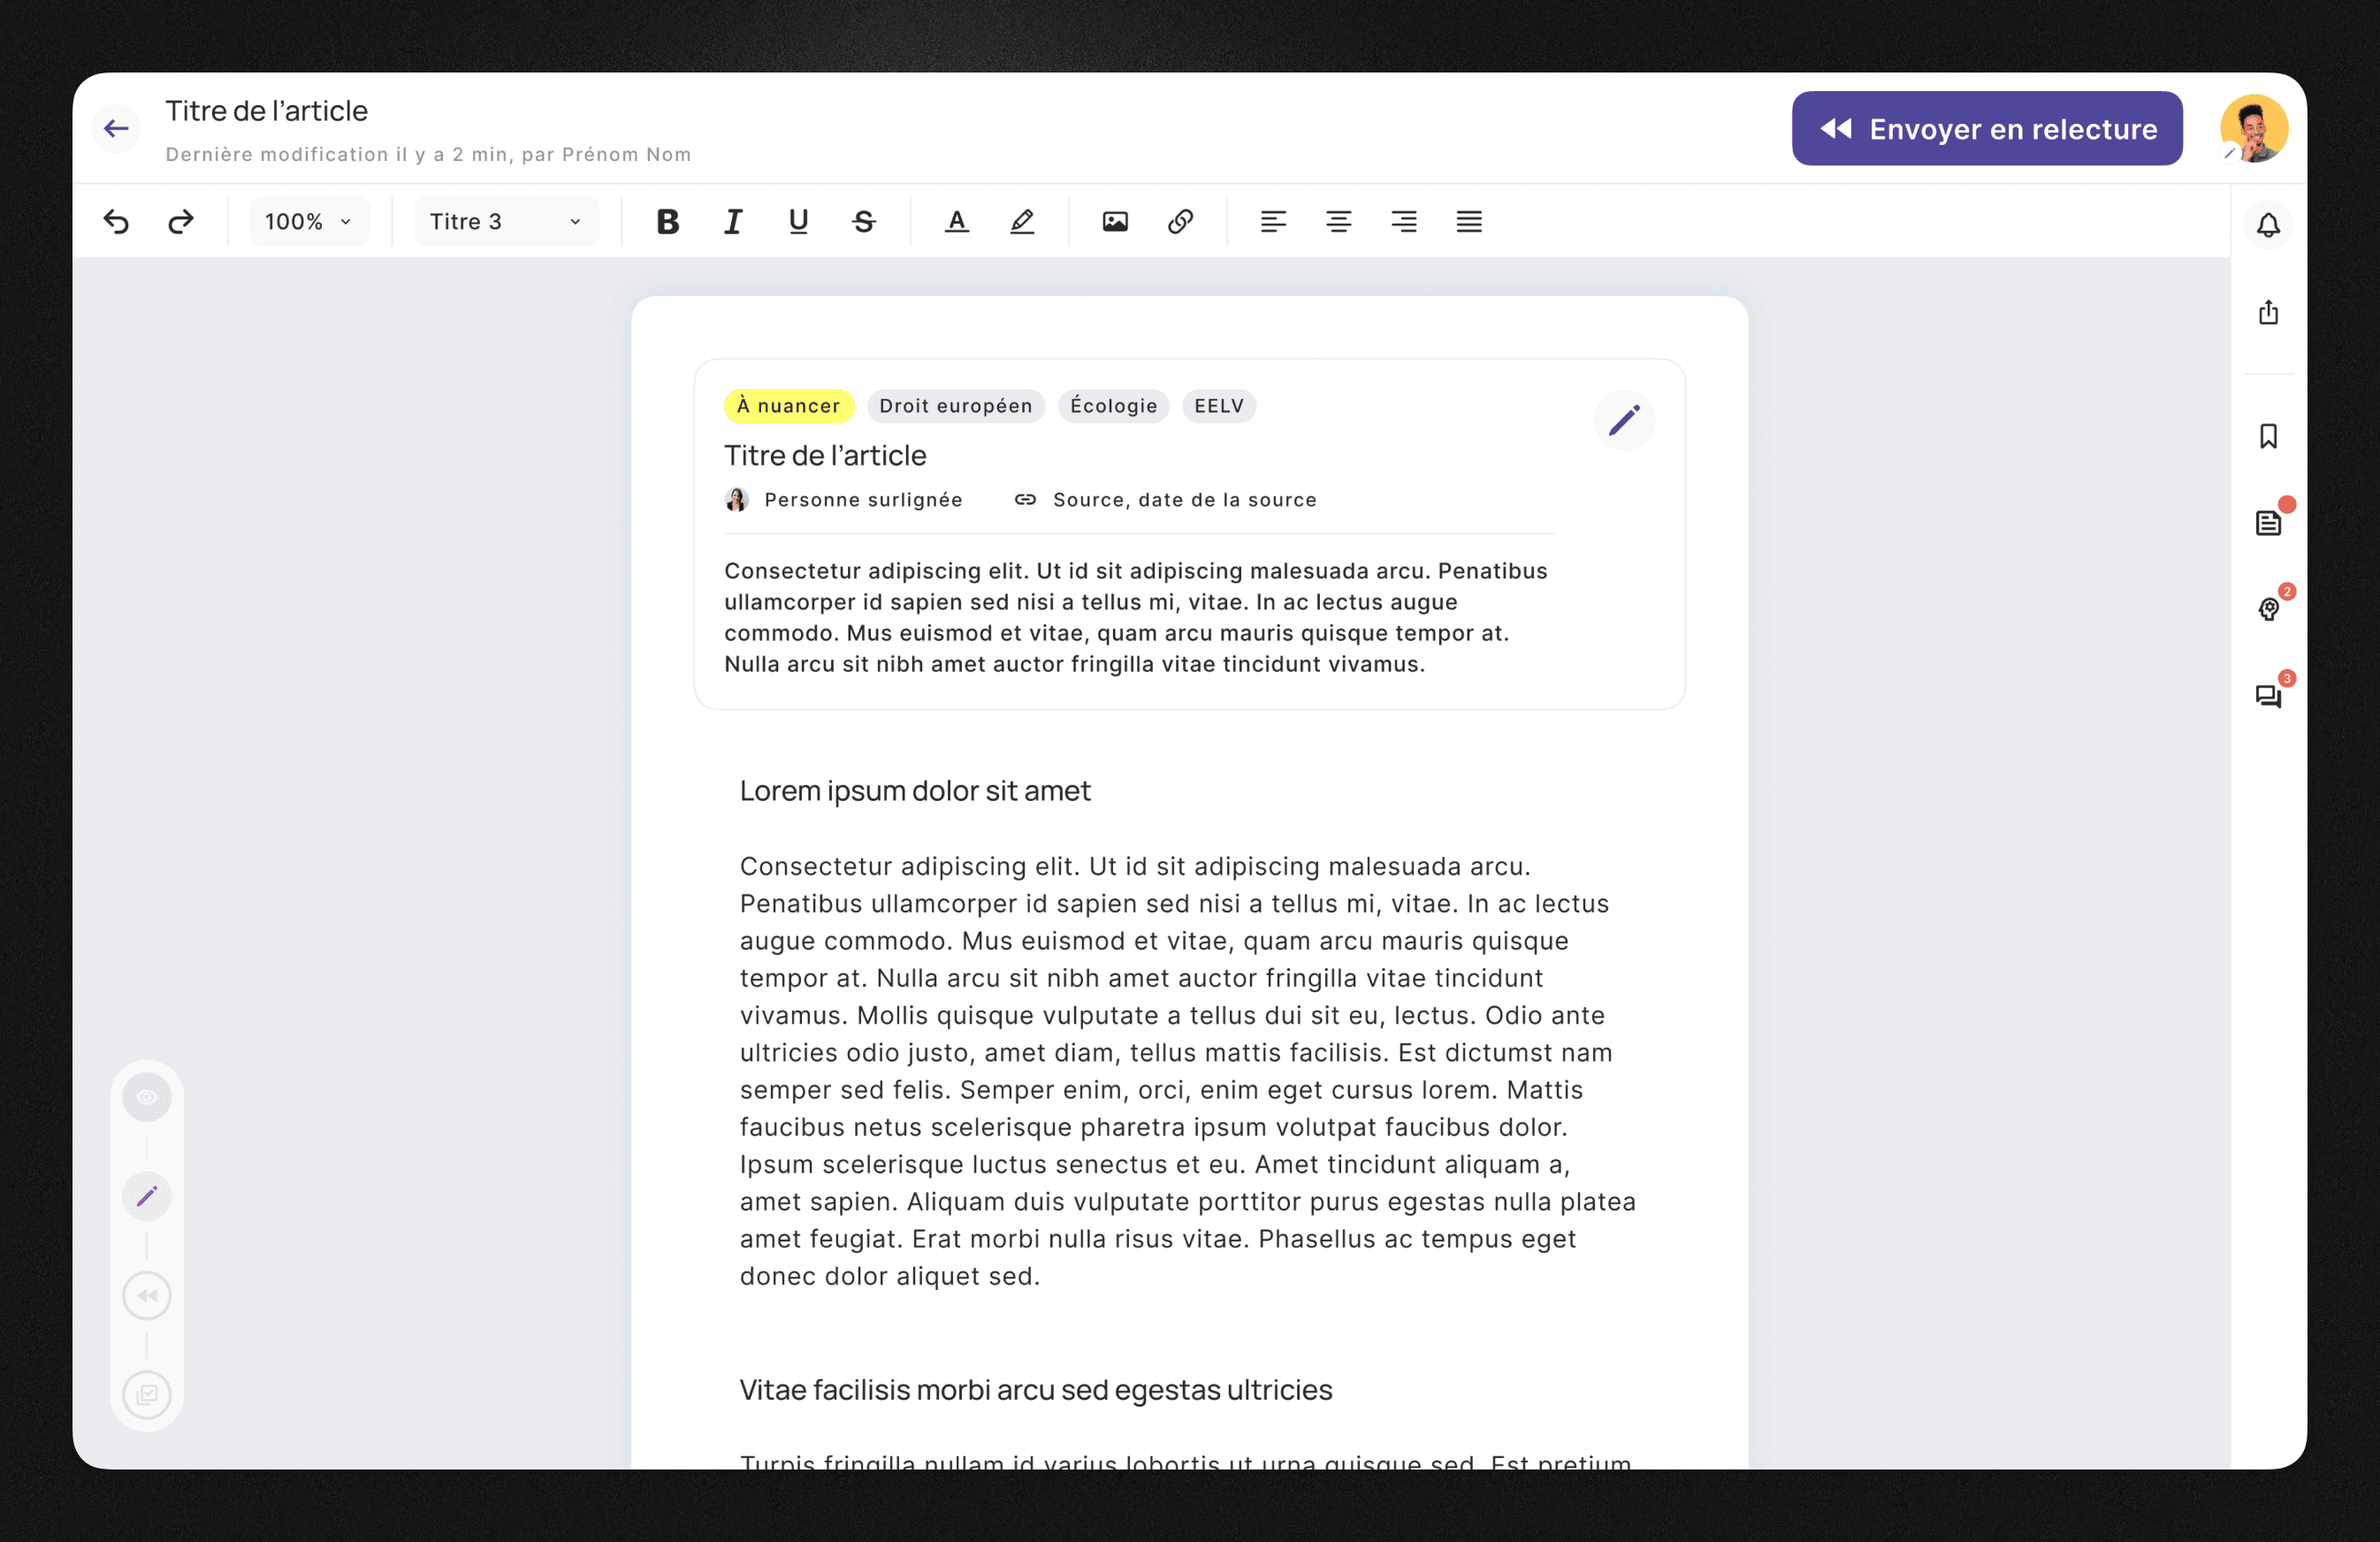Apply strikethrough to the text
The image size is (2380, 1542).
pyautogui.click(x=863, y=221)
